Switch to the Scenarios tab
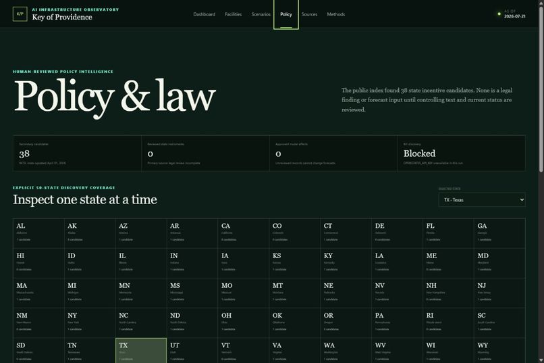 [x=261, y=14]
